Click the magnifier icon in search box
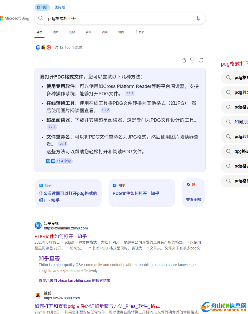The image size is (248, 314). [x=41, y=18]
